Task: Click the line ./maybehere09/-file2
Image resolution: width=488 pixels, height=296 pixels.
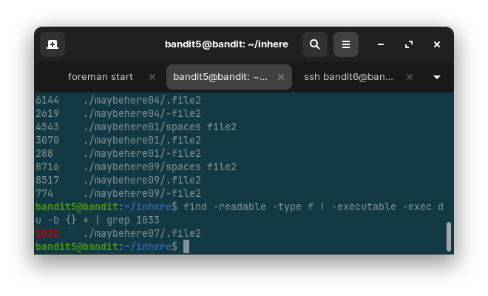Action: (x=142, y=193)
